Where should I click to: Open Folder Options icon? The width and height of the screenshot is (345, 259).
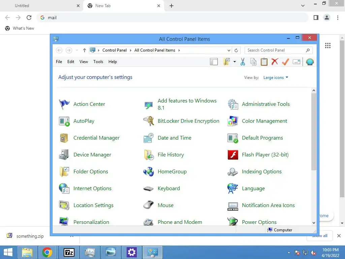[x=64, y=172]
